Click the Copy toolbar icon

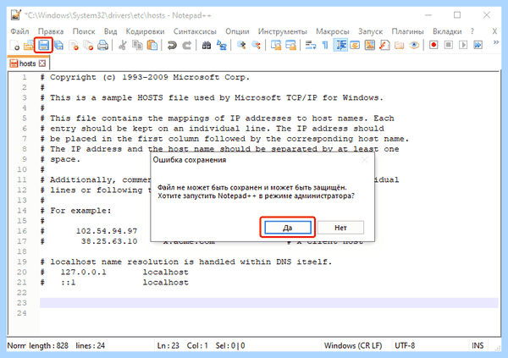point(137,45)
